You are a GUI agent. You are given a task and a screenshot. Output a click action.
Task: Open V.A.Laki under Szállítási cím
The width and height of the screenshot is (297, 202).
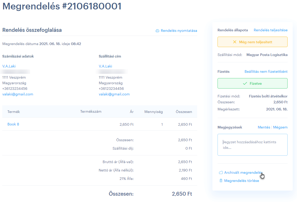[105, 66]
